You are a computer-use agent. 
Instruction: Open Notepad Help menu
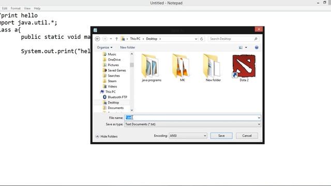pos(37,8)
